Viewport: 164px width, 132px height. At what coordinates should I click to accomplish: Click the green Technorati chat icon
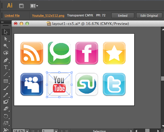point(59,53)
